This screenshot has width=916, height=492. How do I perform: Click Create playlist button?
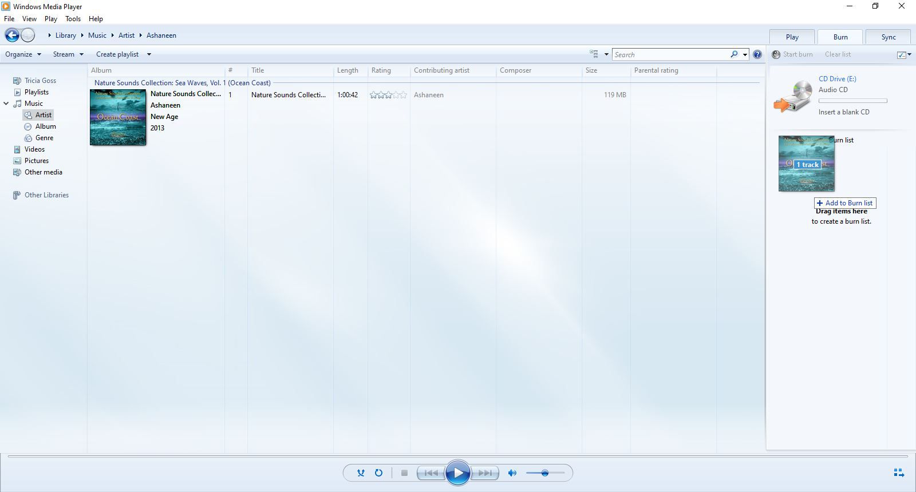(117, 54)
